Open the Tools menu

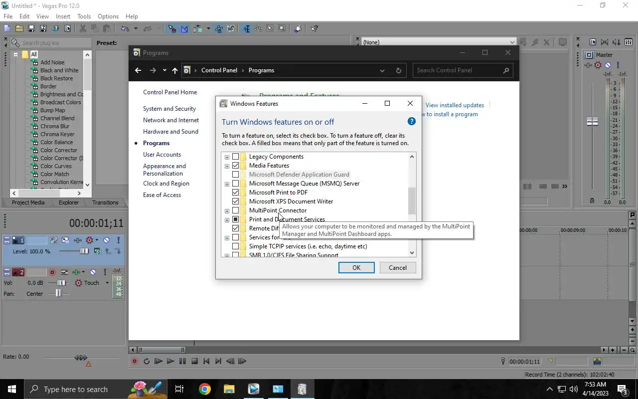[x=84, y=16]
